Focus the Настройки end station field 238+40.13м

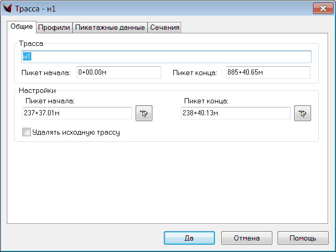pyautogui.click(x=235, y=113)
